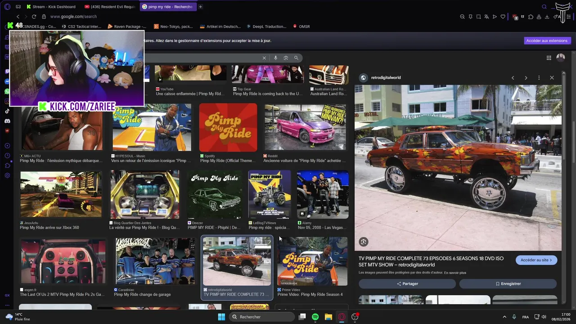576x324 pixels.
Task: Click the send/player arrow toolbar icon
Action: 495,17
